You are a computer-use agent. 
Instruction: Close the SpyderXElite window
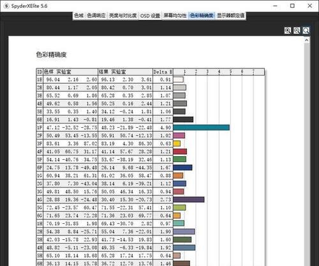pos(310,6)
